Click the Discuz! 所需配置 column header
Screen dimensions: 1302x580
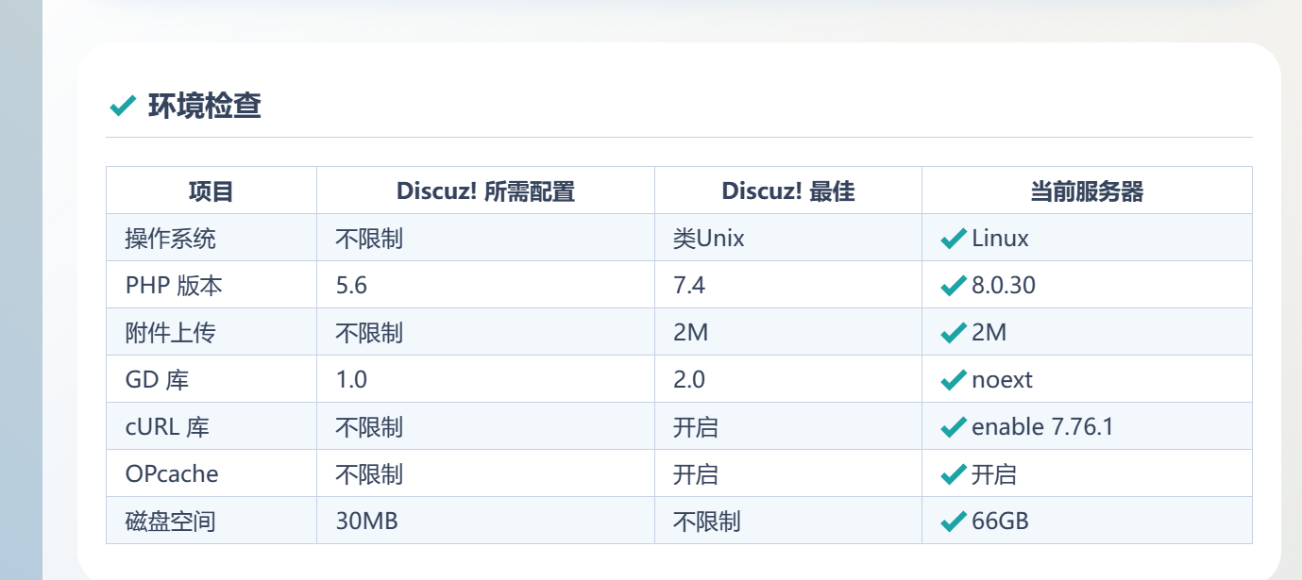pos(485,191)
